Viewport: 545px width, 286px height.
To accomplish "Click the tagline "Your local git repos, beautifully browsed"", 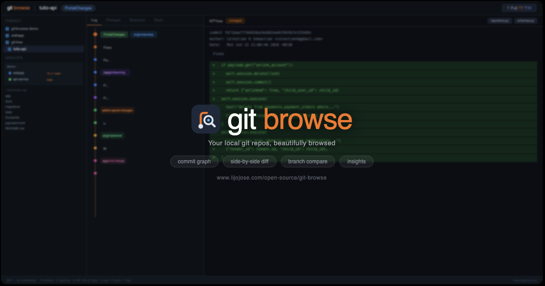I will point(271,143).
